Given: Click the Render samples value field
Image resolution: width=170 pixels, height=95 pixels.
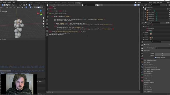Looking at the screenshot, I should (x=162, y=53).
